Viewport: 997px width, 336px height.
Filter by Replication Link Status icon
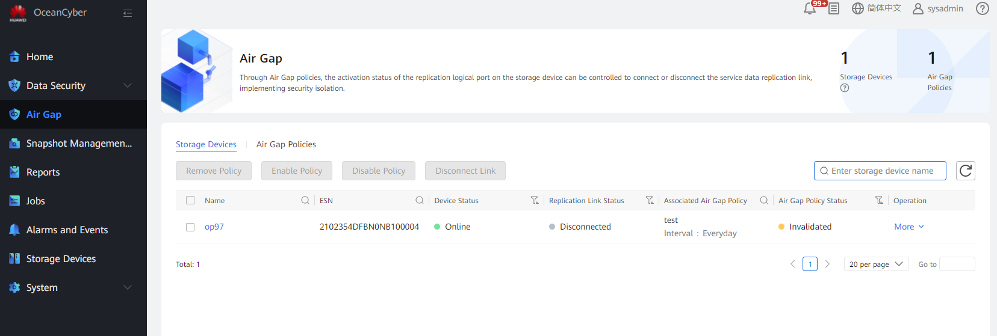[x=650, y=200]
